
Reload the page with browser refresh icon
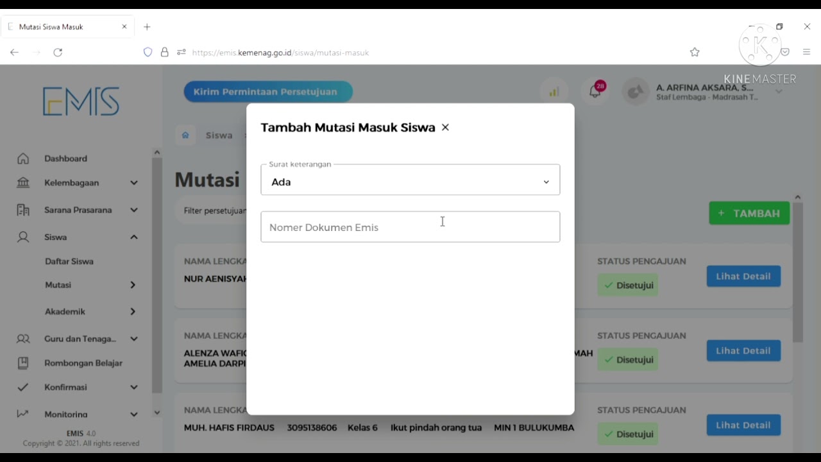58,53
